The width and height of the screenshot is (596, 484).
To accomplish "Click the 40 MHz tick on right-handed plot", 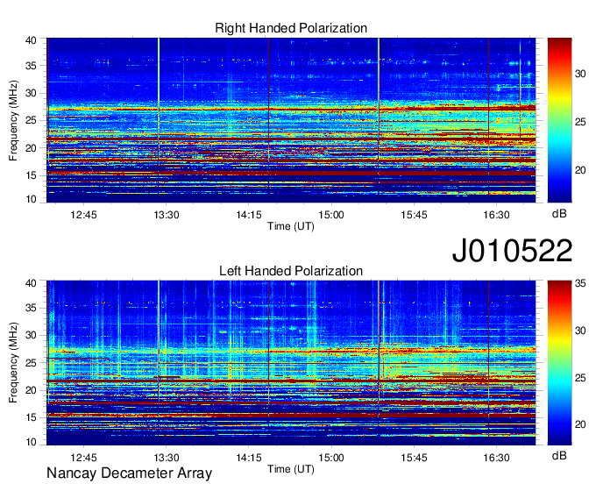I will click(31, 40).
